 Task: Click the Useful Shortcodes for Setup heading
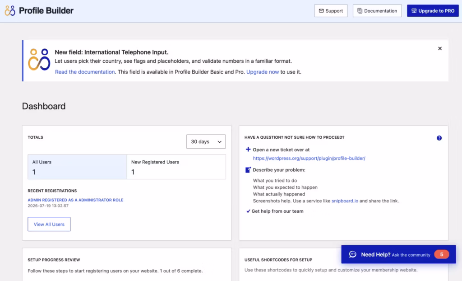pos(278,260)
